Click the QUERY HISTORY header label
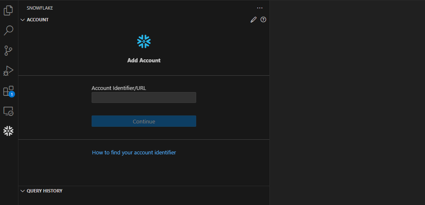 pyautogui.click(x=44, y=191)
